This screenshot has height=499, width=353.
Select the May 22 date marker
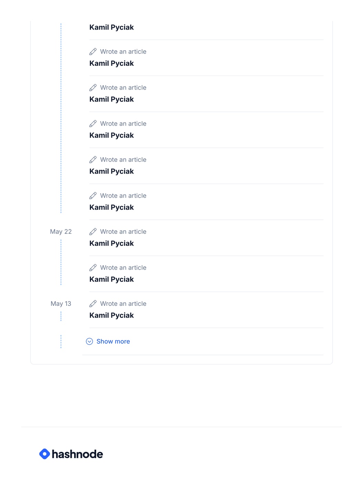pos(61,232)
